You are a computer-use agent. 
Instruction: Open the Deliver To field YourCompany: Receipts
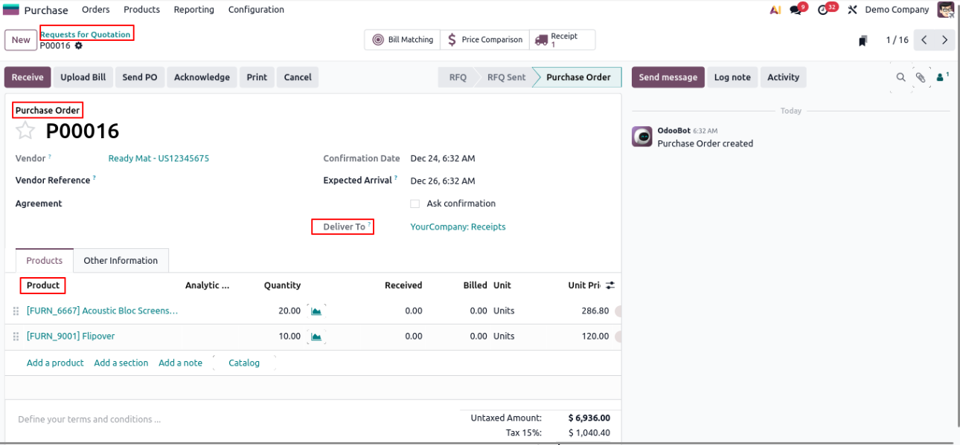pos(458,227)
